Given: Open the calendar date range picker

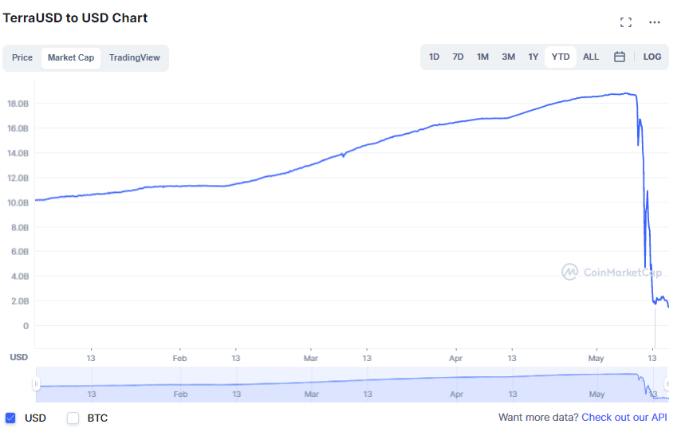Looking at the screenshot, I should coord(620,57).
